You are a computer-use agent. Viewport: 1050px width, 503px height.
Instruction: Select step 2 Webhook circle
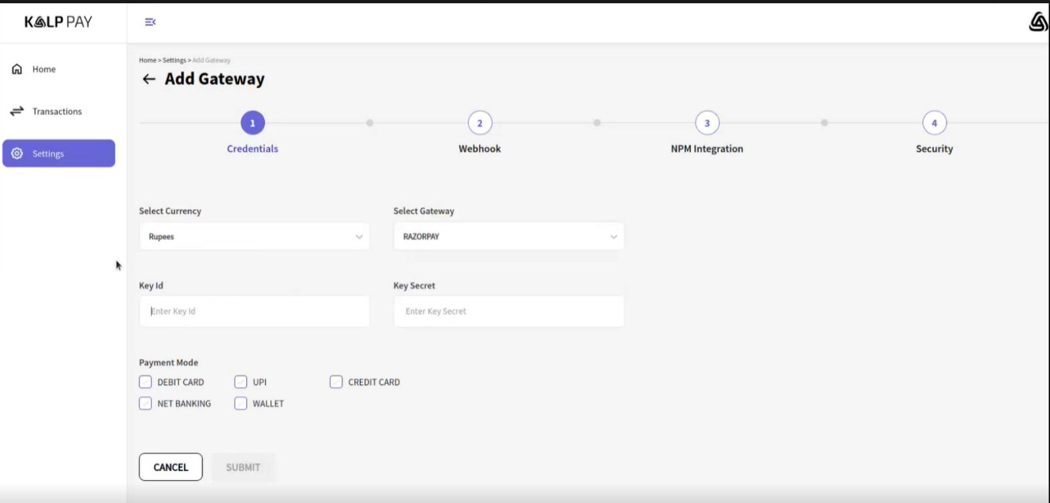click(x=479, y=123)
